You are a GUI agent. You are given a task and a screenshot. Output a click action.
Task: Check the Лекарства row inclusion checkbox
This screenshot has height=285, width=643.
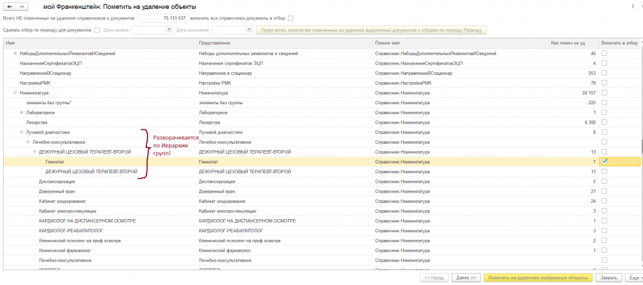[604, 122]
